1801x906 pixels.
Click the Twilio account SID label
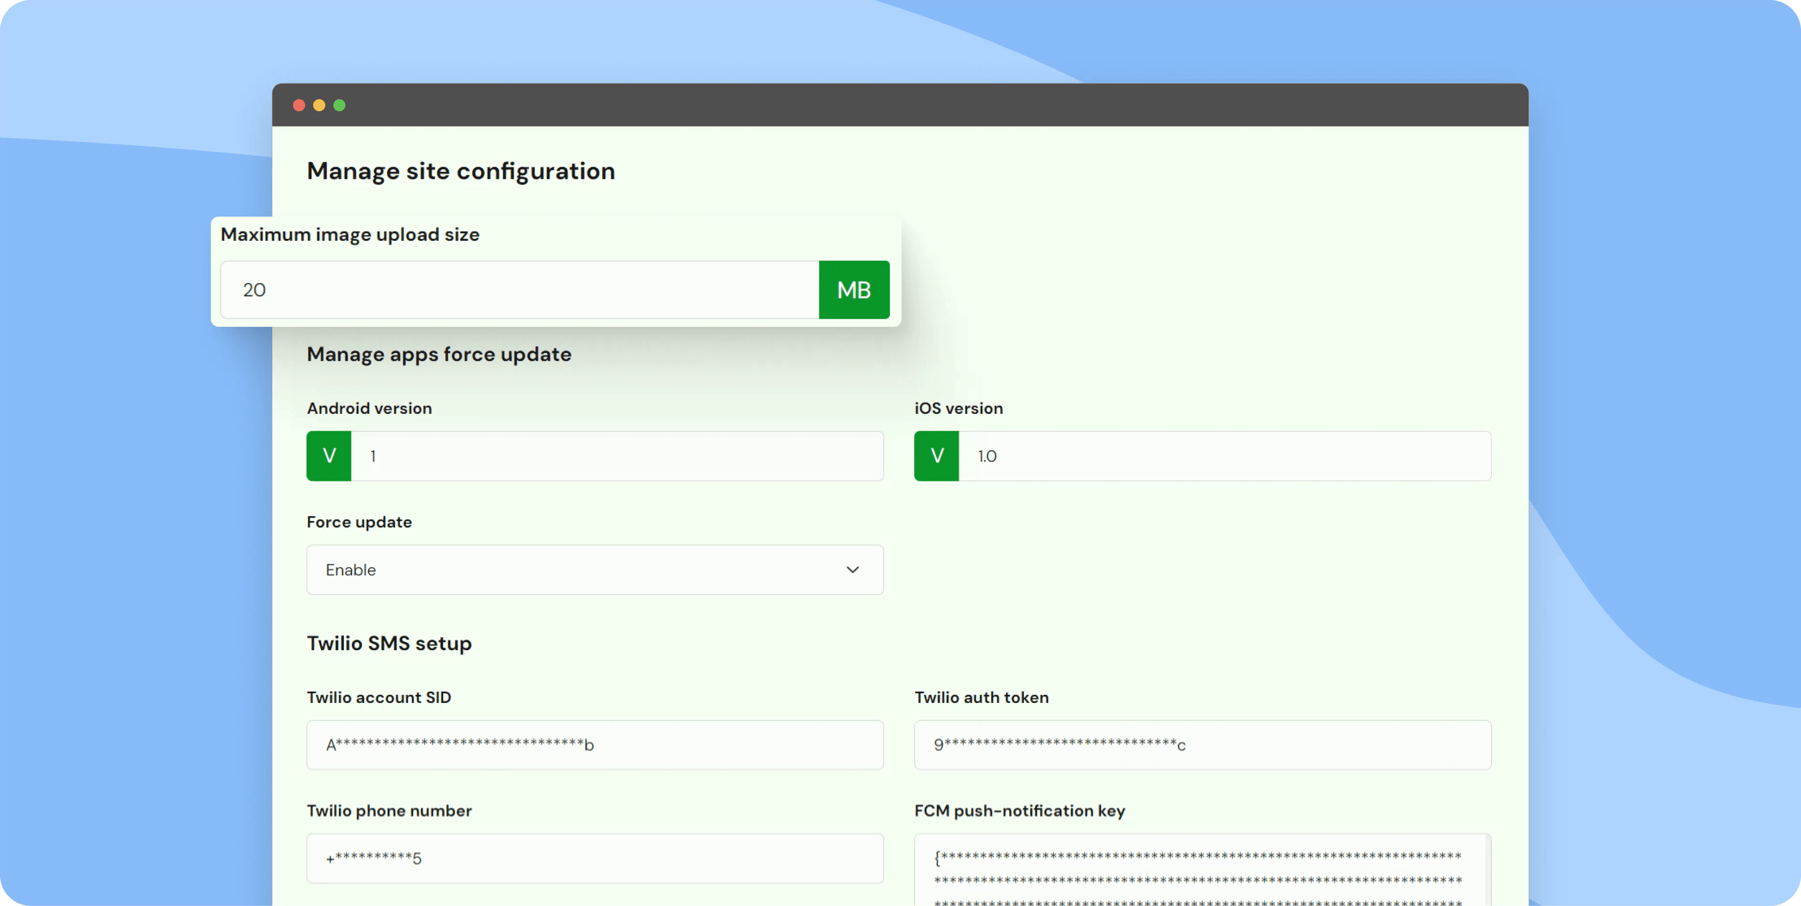click(379, 698)
